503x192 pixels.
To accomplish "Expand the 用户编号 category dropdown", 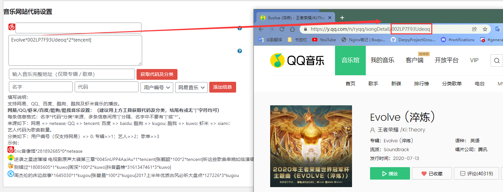I will 157,87.
